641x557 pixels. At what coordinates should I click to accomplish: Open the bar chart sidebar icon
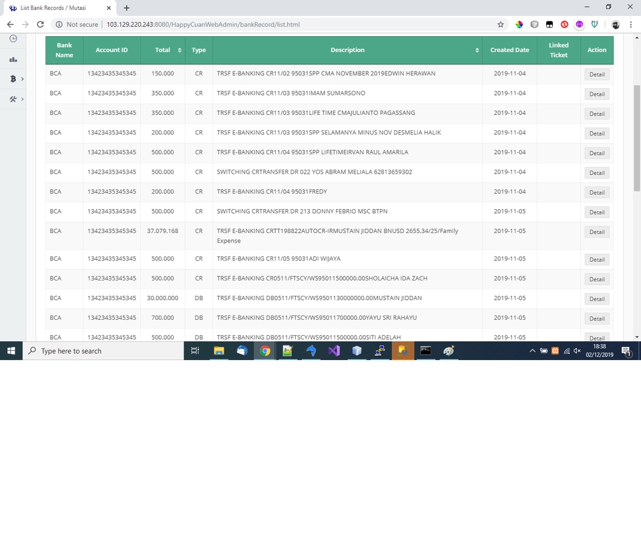click(13, 59)
